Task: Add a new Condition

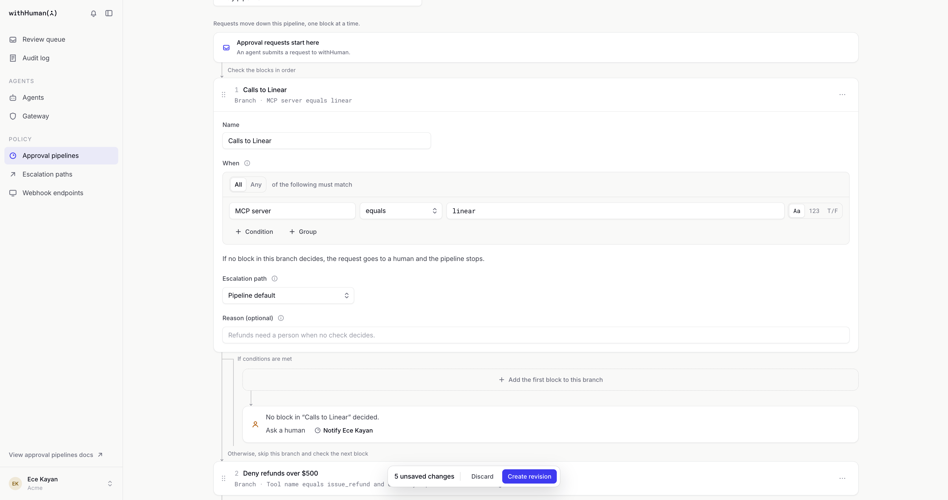Action: (254, 232)
